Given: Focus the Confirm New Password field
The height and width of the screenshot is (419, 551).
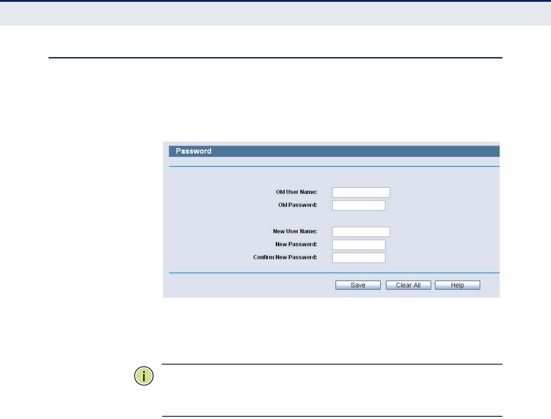Looking at the screenshot, I should (x=359, y=258).
